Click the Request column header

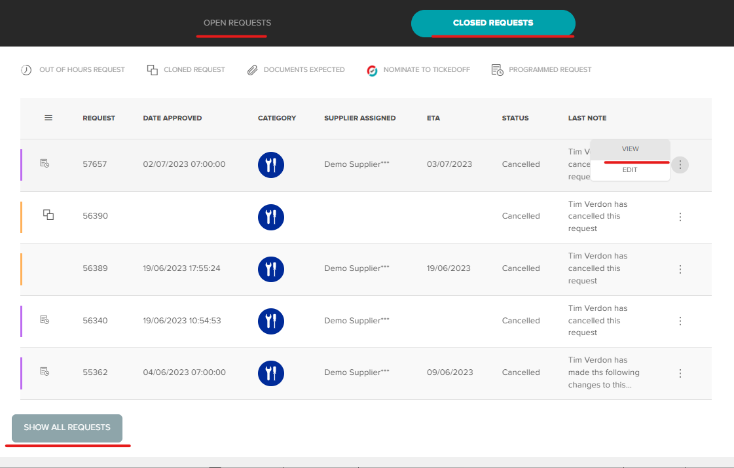coord(99,118)
